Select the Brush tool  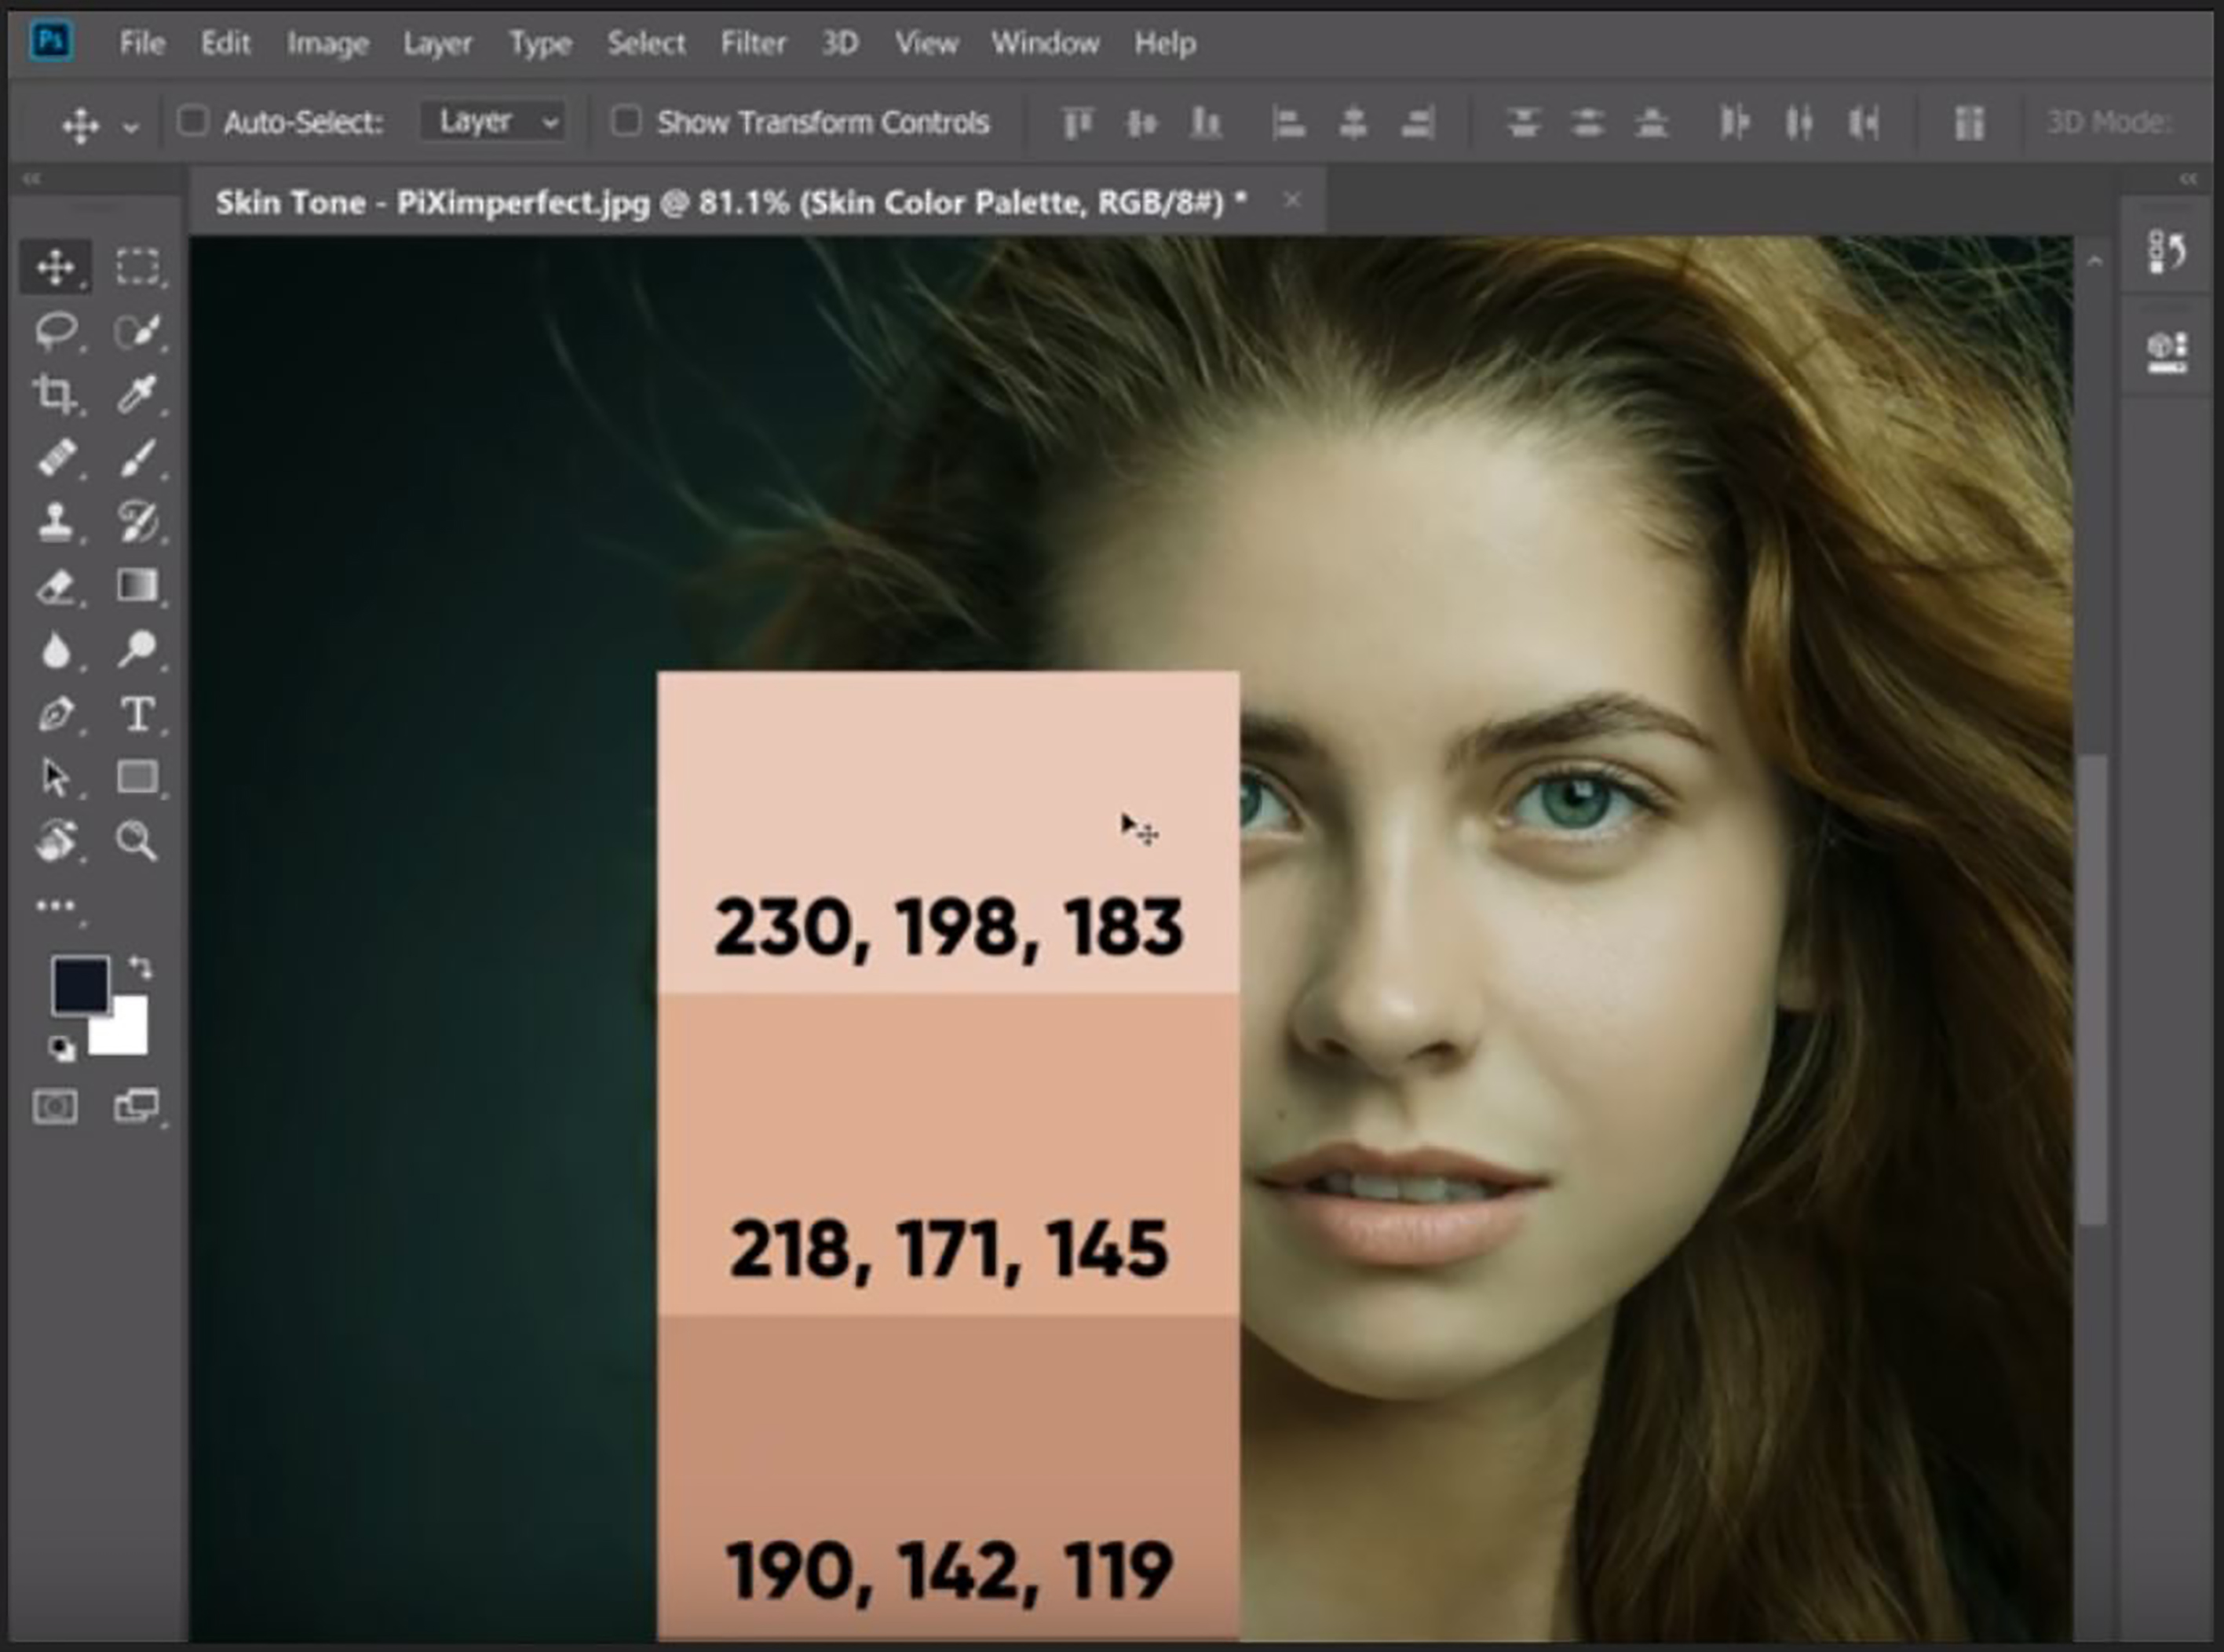tap(137, 458)
